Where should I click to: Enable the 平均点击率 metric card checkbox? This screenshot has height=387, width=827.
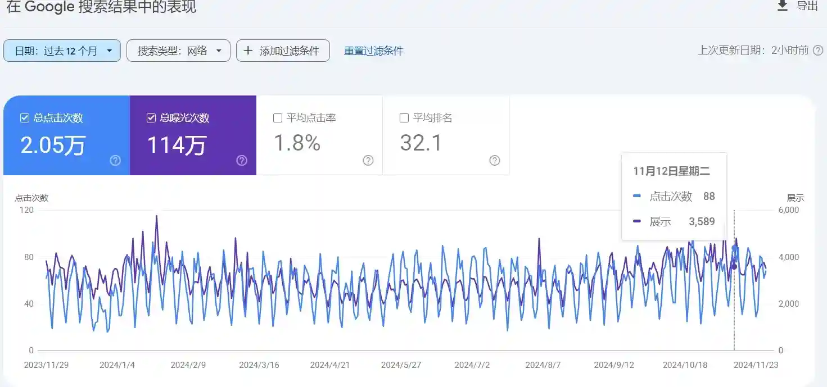277,118
